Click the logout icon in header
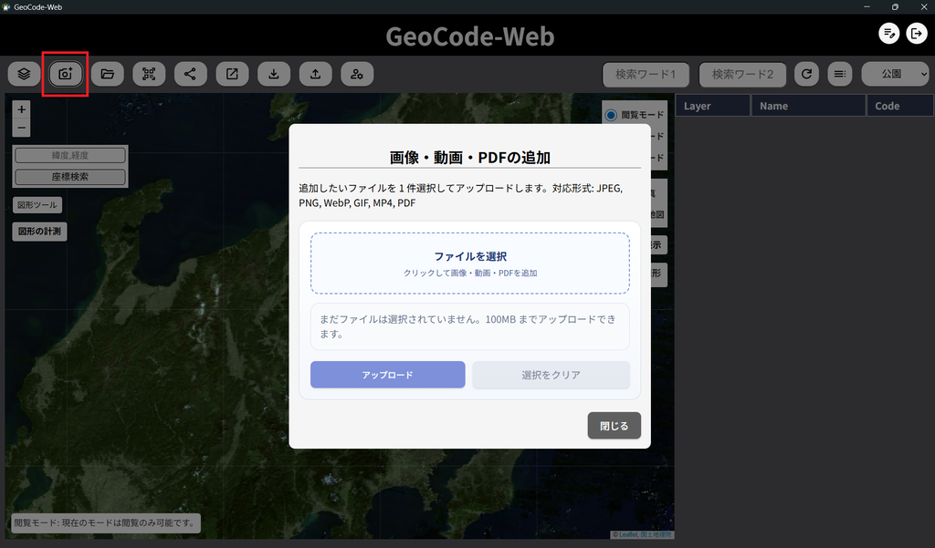The image size is (935, 548). 917,34
